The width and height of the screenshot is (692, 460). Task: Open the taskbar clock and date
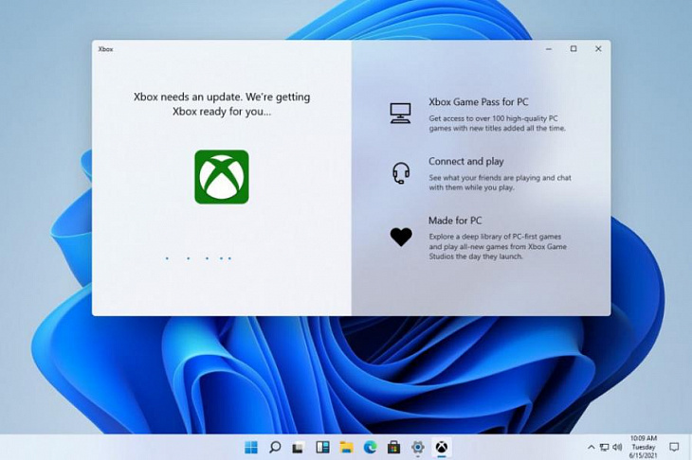click(x=644, y=447)
